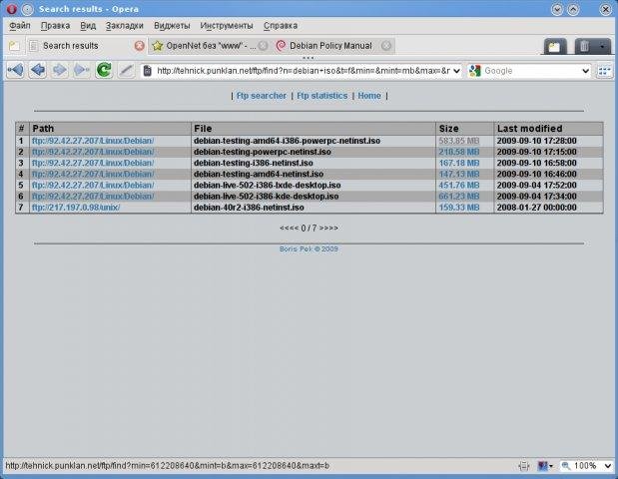The height and width of the screenshot is (479, 618).
Task: Close the Search results tab
Action: [139, 46]
